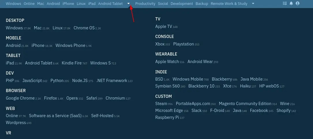
Task: Open the list view icon in header
Action: (x=285, y=3)
